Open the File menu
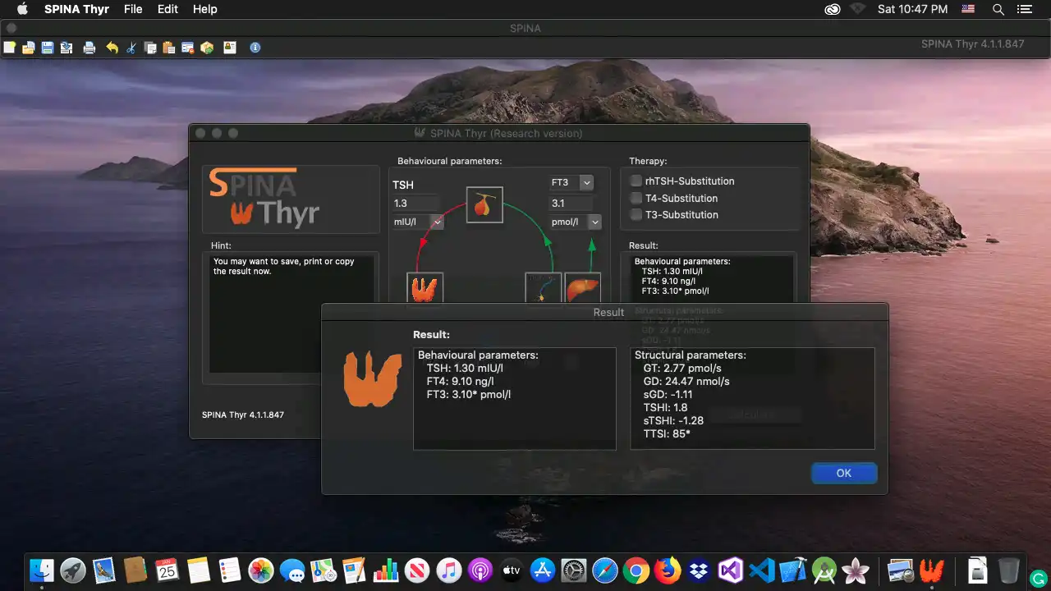 click(133, 9)
